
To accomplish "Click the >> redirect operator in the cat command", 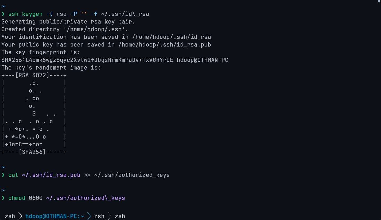I will point(87,175).
